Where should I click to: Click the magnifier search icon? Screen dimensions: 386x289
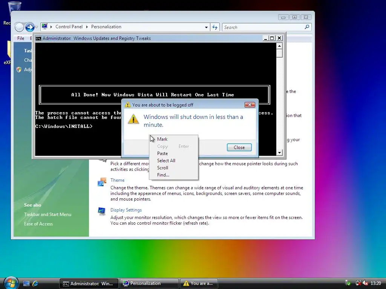pyautogui.click(x=307, y=27)
